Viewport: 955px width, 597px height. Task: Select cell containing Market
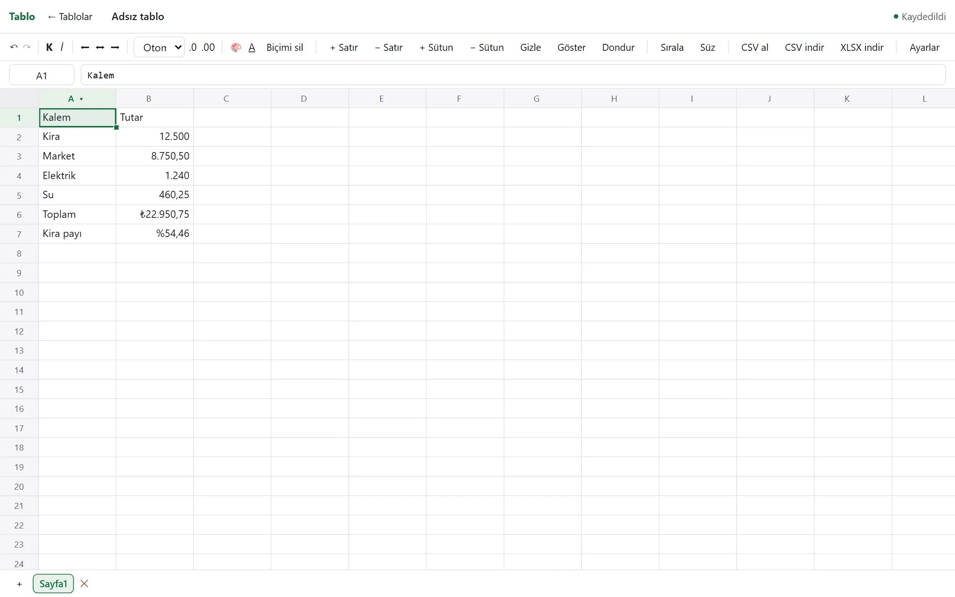click(77, 156)
